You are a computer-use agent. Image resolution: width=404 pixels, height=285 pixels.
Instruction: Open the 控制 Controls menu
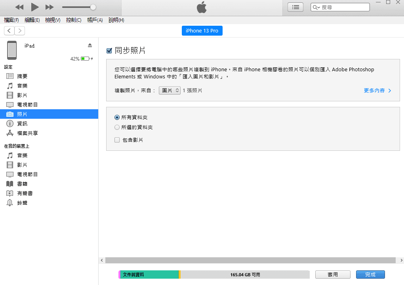[74, 20]
